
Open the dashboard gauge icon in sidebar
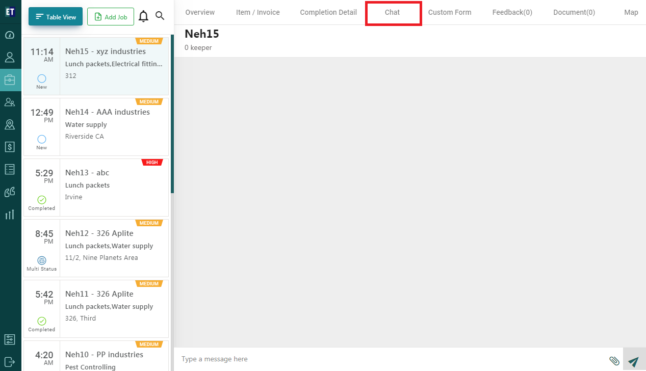(x=10, y=35)
